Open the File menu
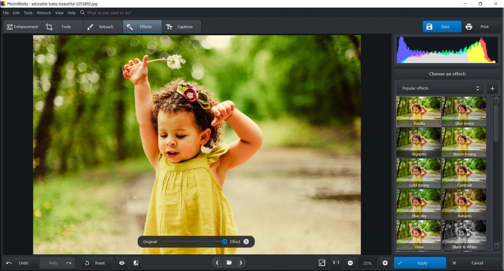The image size is (504, 271). [6, 13]
